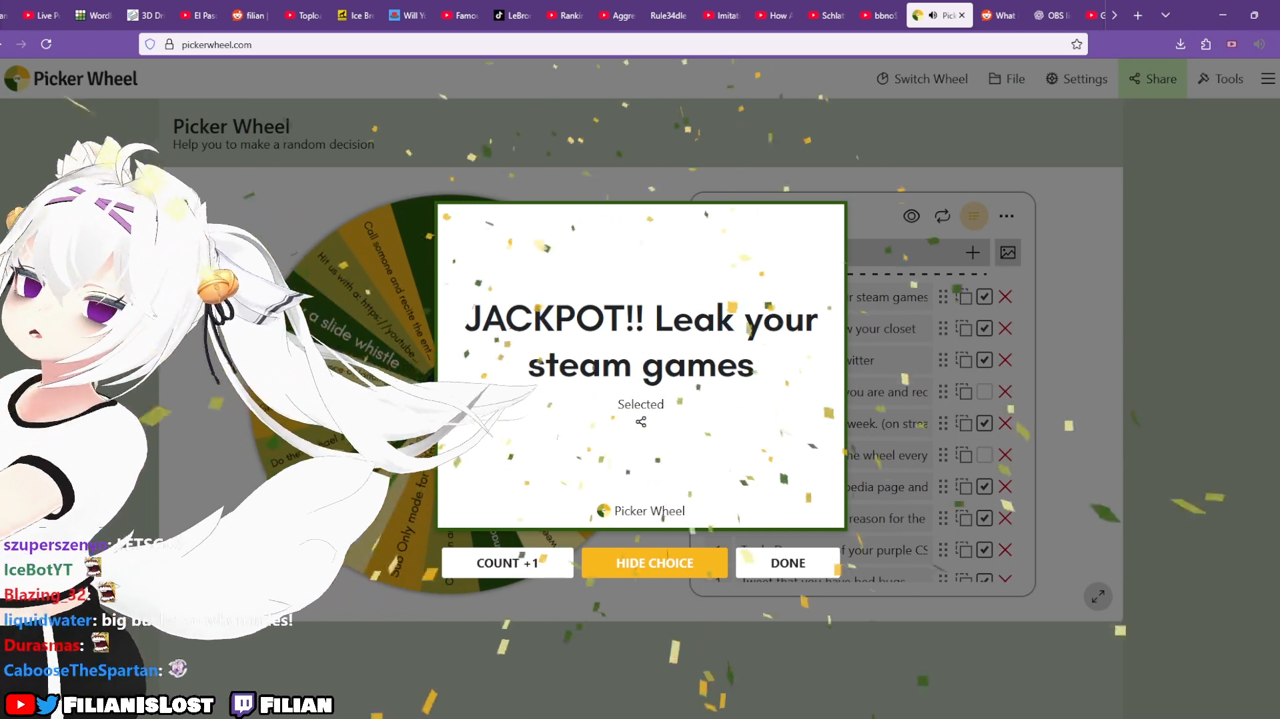1280x719 pixels.
Task: Delete the 'your closet' input with red X
Action: pos(1005,329)
